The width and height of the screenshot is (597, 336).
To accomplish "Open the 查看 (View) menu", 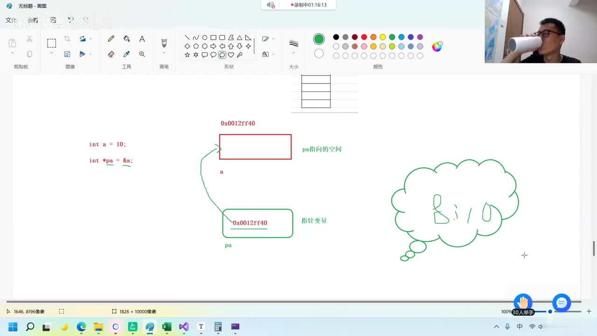I will point(33,20).
